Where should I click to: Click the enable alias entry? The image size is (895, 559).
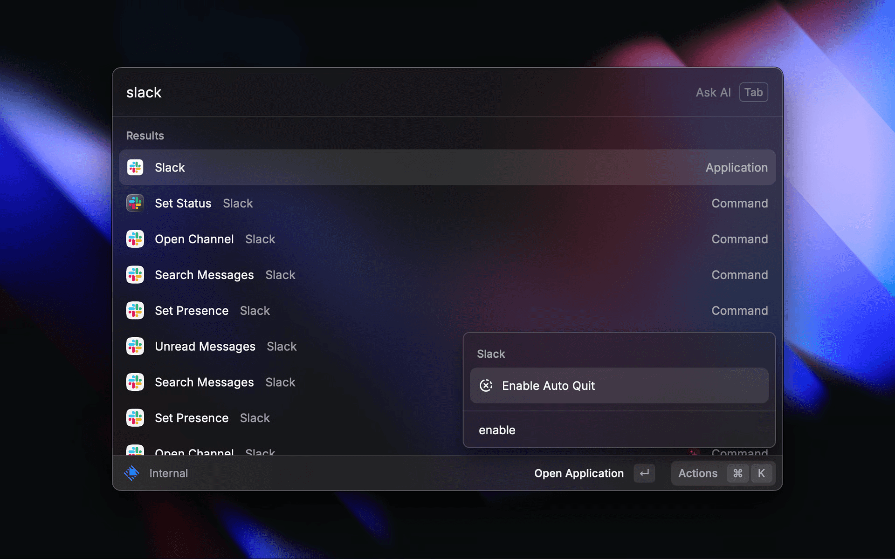pyautogui.click(x=497, y=429)
